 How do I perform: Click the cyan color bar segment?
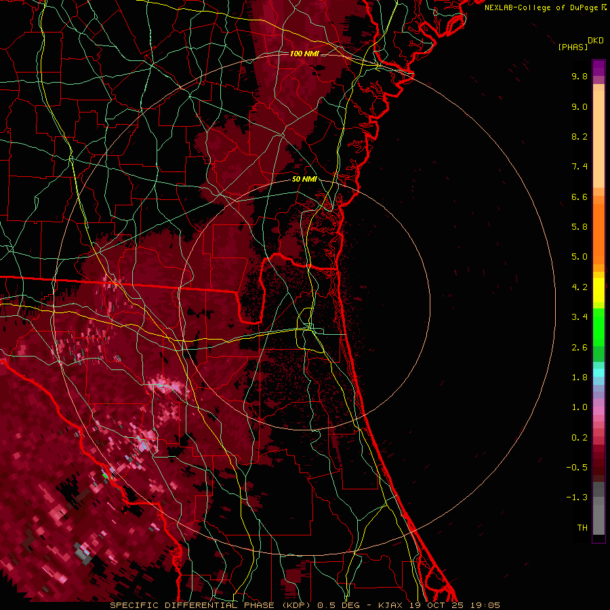598,373
